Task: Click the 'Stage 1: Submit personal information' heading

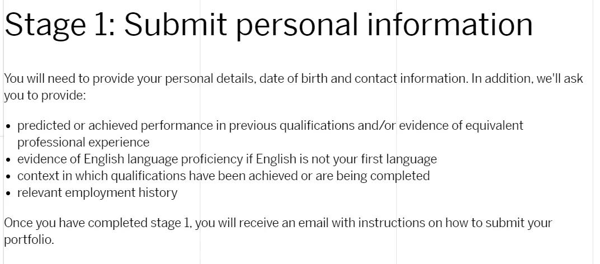Action: 268,25
